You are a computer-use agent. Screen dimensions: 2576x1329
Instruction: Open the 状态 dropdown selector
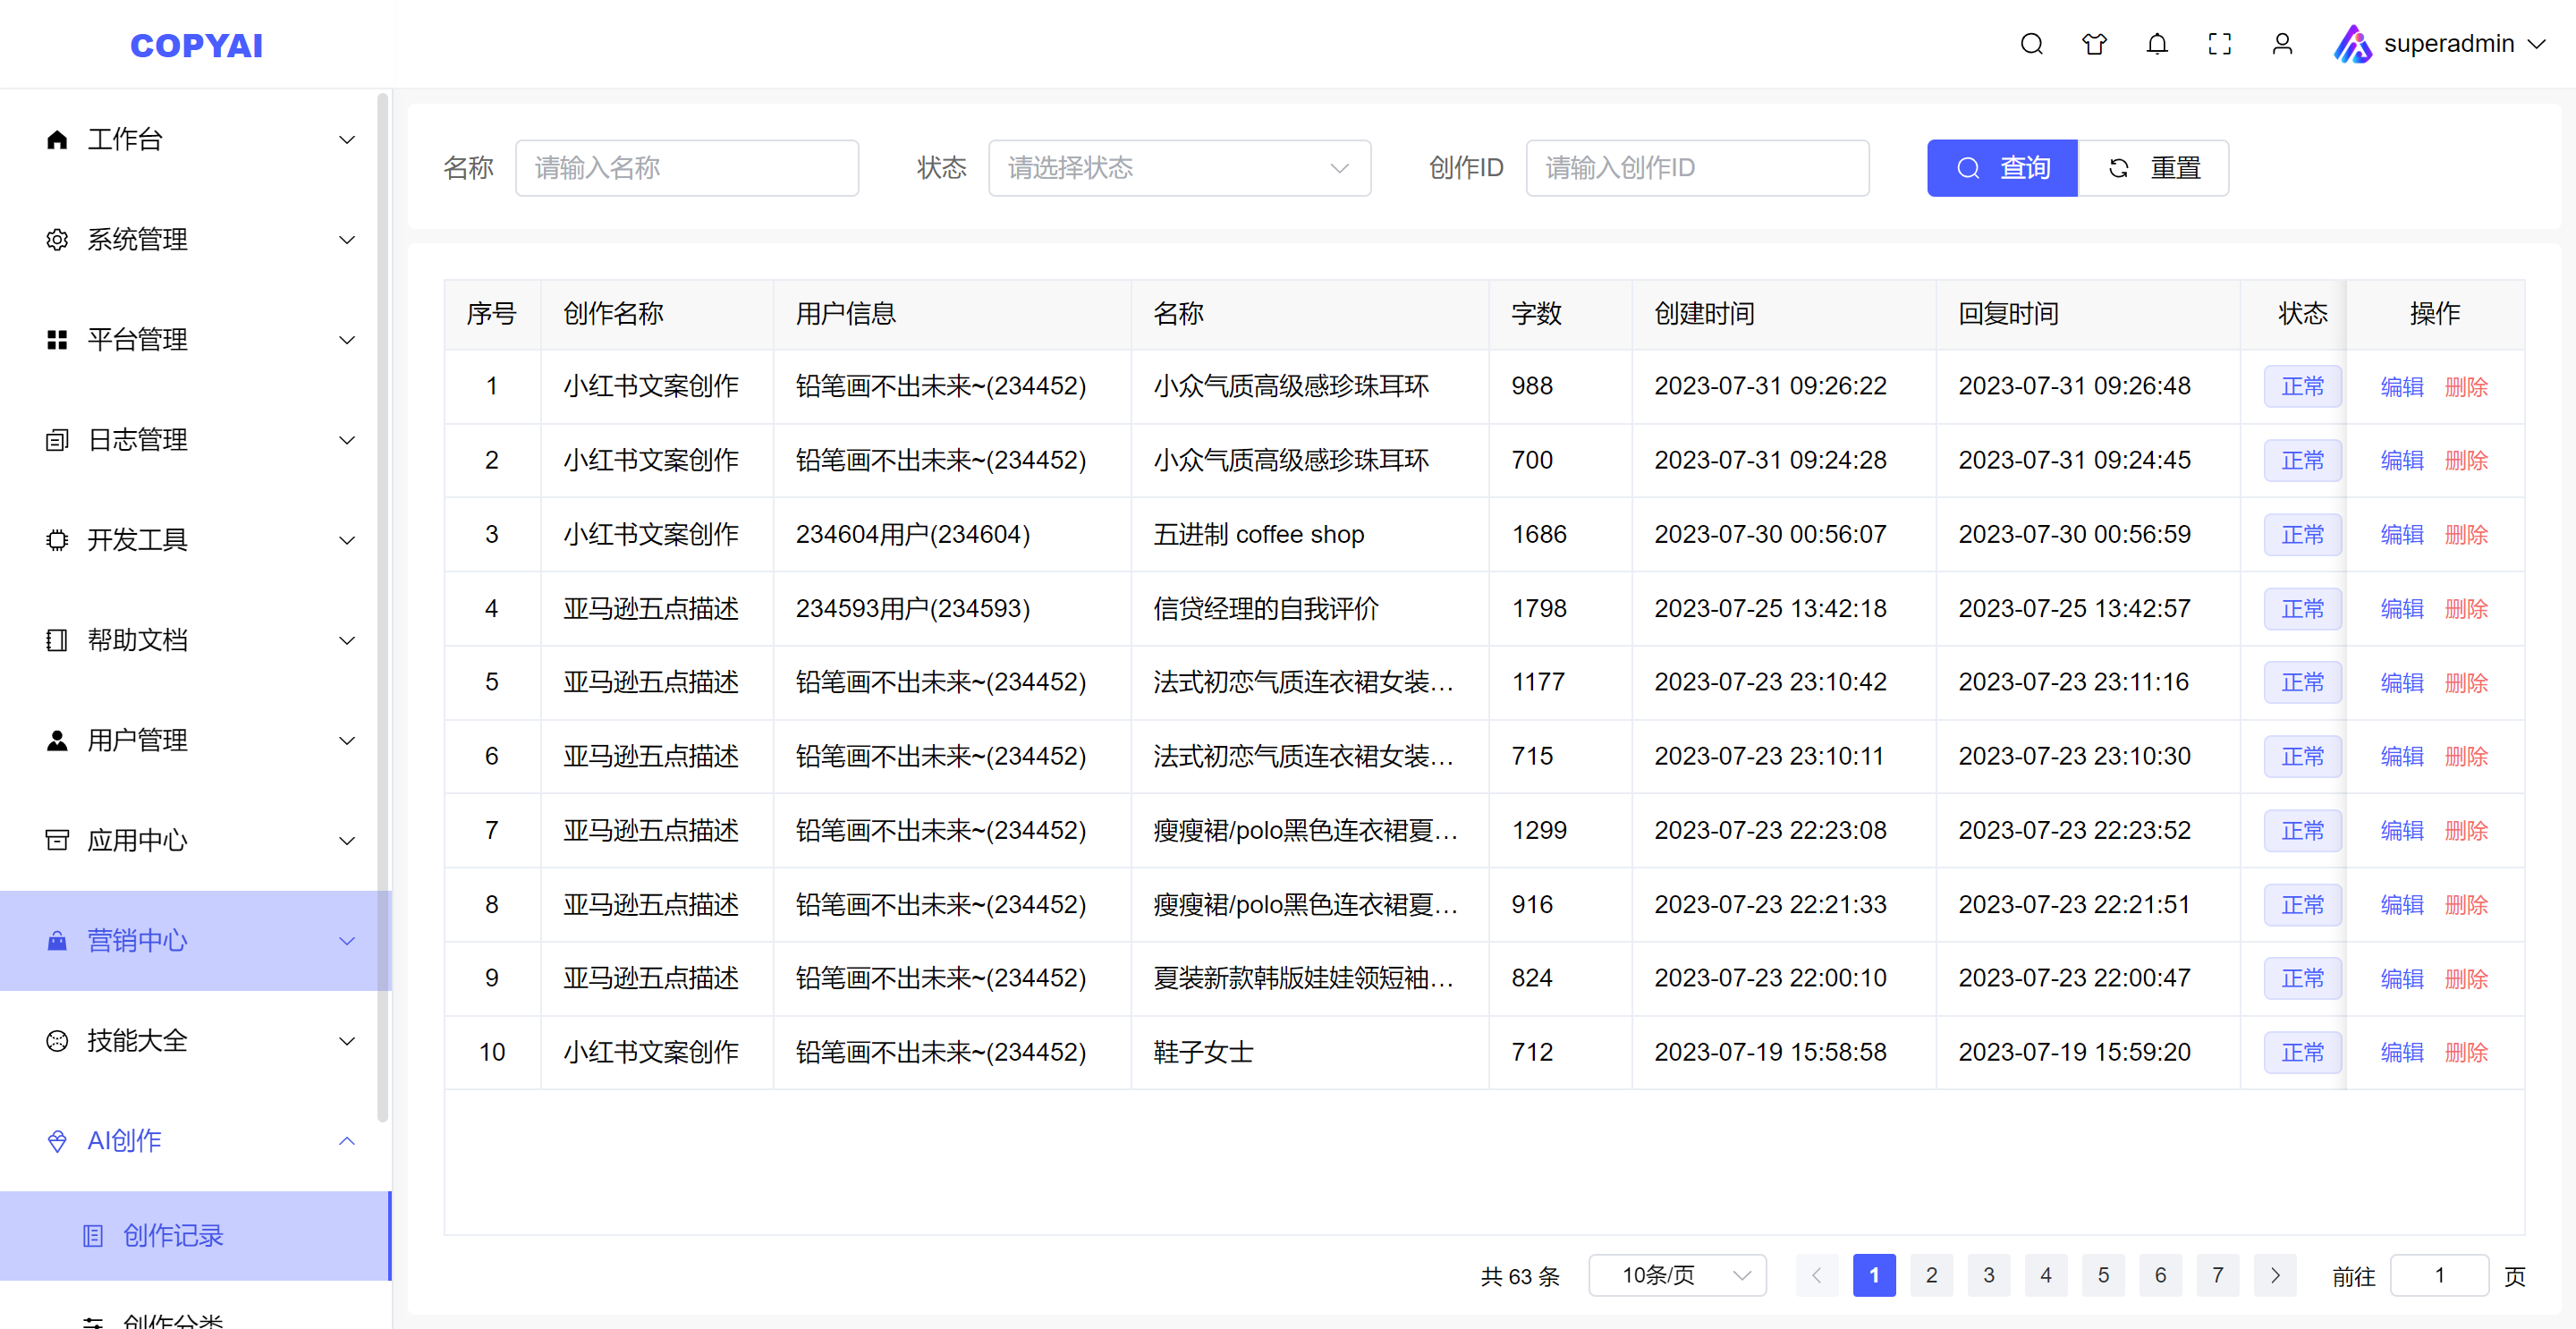click(1176, 166)
